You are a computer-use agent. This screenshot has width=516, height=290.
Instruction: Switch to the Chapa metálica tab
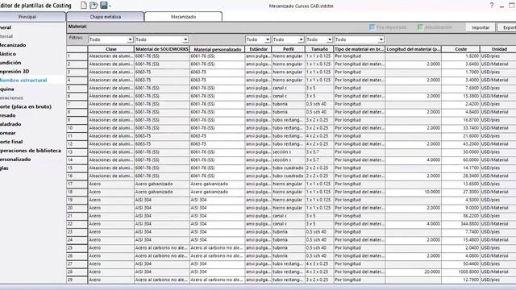tap(106, 16)
